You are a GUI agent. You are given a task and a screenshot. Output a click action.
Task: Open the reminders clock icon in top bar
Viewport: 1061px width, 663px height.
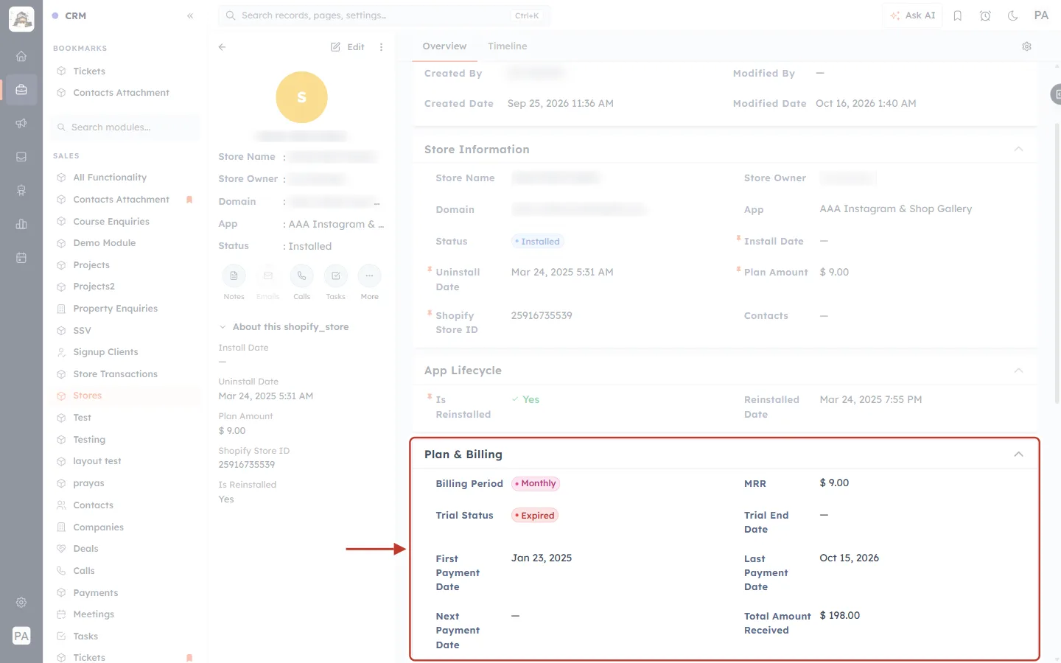point(985,15)
